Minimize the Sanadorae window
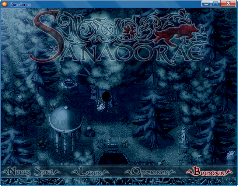 (x=206, y=3)
